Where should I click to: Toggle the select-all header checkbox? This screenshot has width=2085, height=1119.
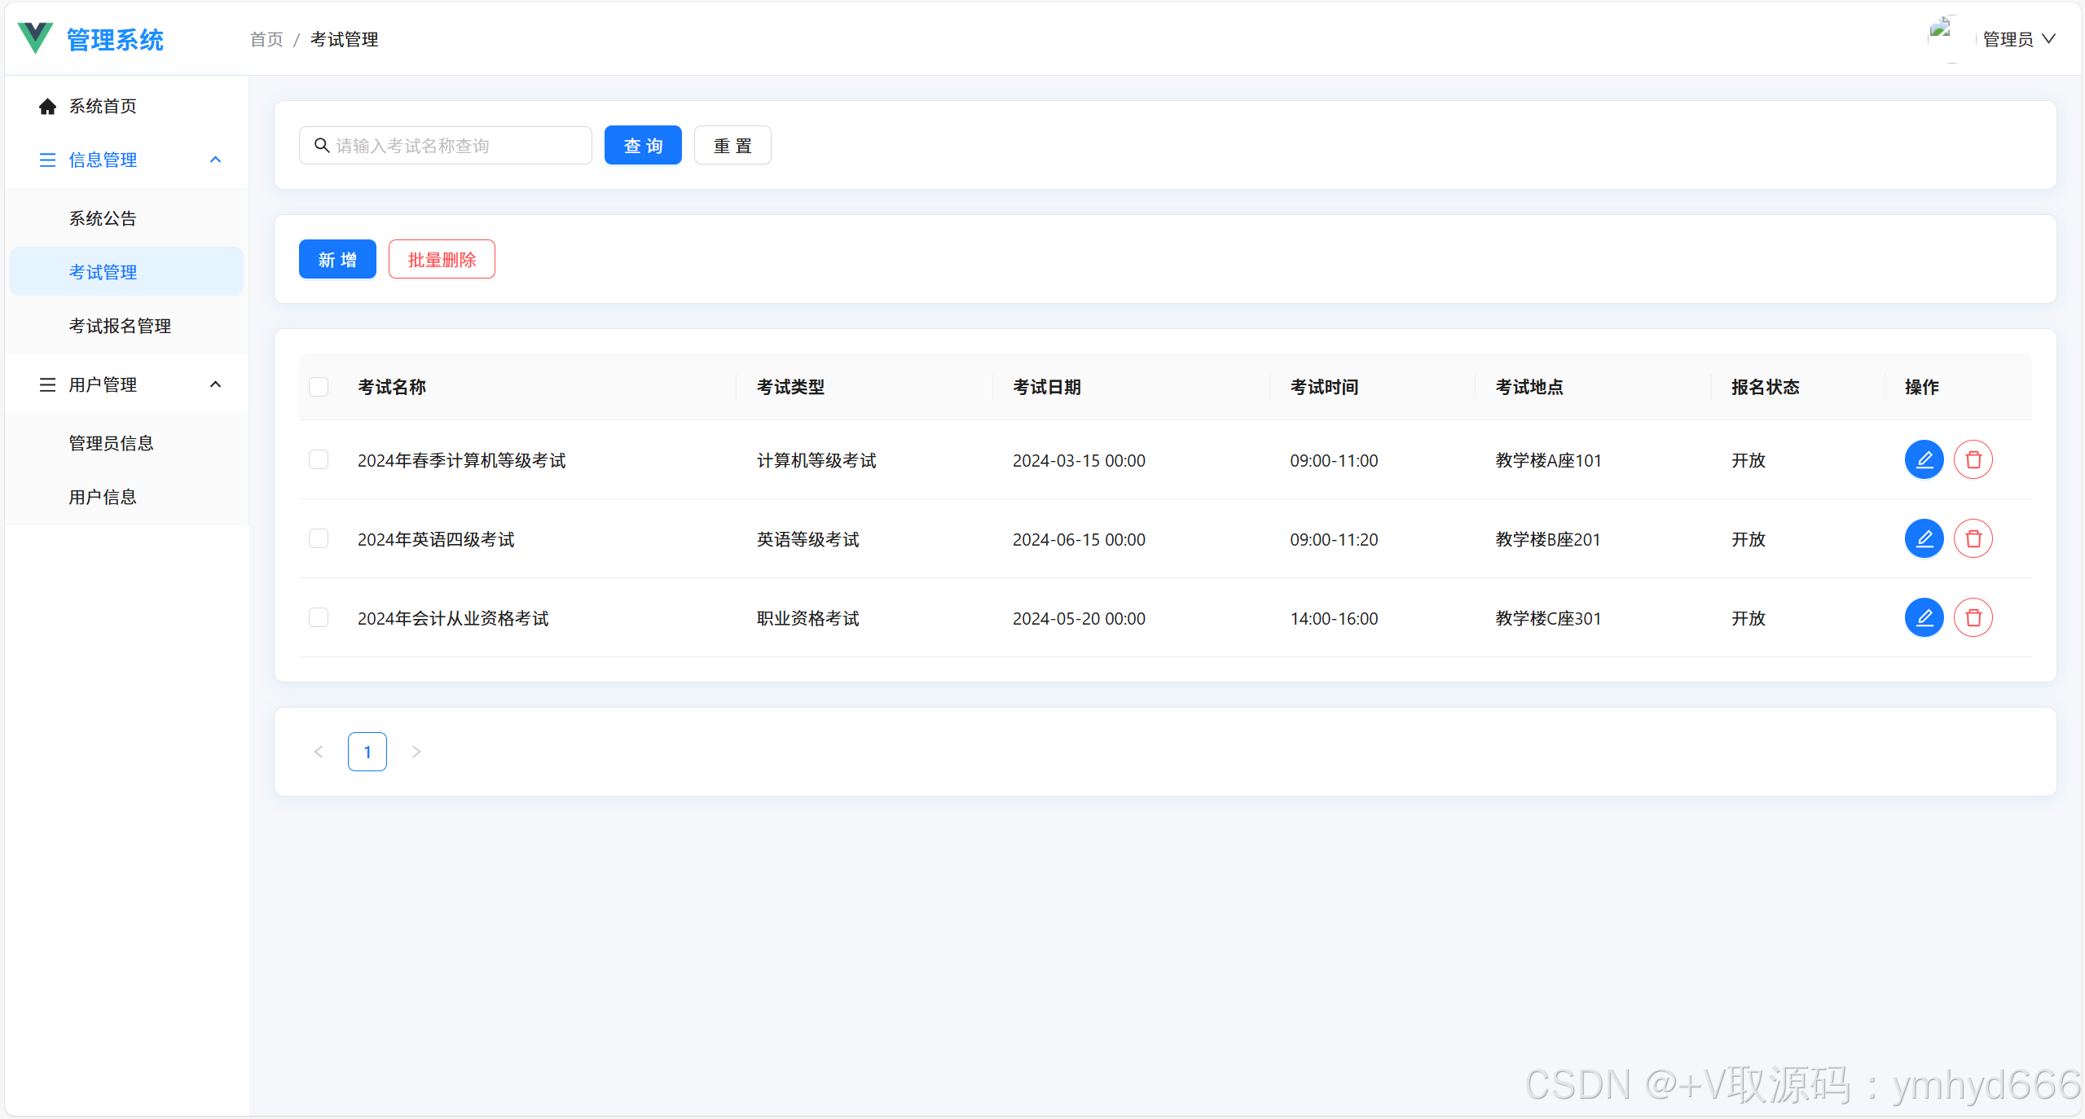click(x=319, y=387)
